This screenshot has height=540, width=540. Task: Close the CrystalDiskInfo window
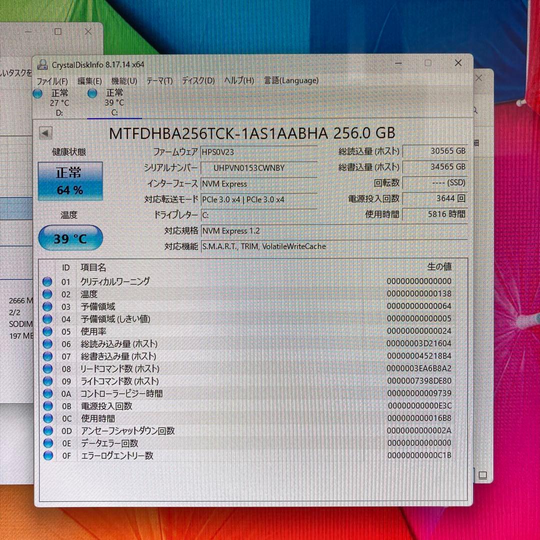458,63
